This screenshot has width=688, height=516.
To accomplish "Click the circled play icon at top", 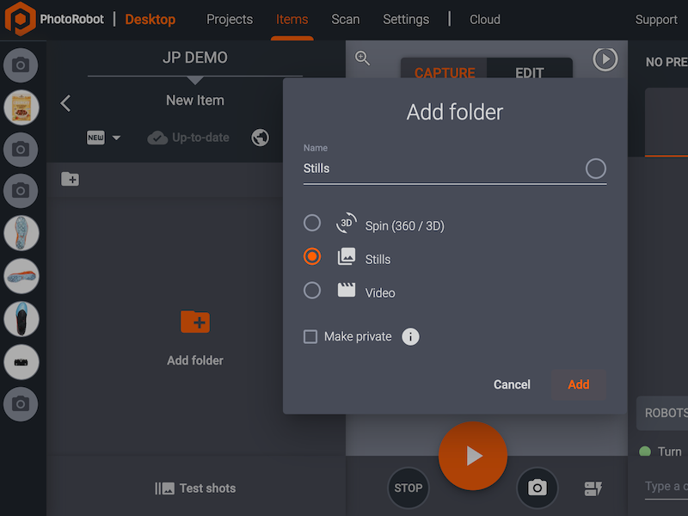I will [x=605, y=58].
